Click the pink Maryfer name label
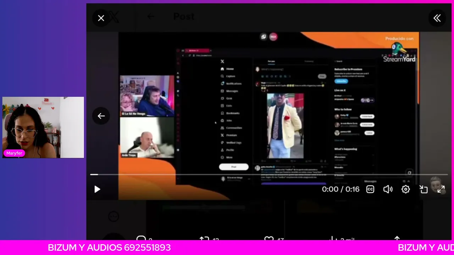This screenshot has height=255, width=454. click(14, 153)
